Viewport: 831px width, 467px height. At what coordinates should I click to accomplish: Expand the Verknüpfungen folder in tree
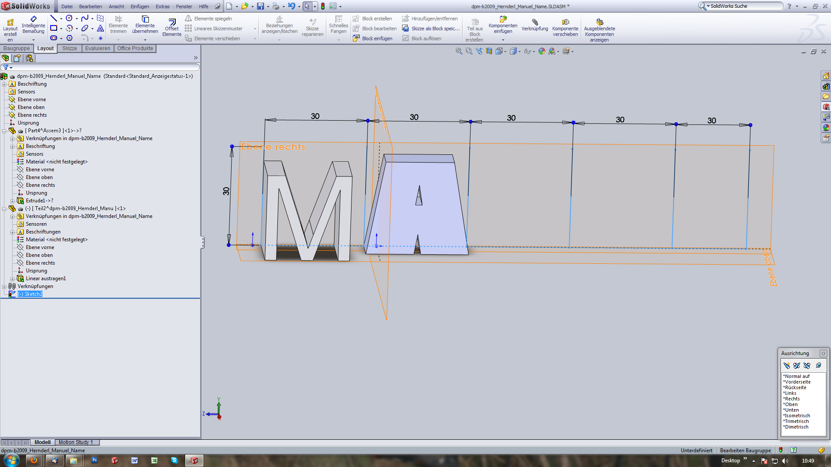[x=4, y=286]
